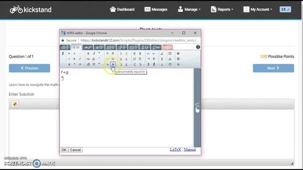Open the Manage dropdown menu
Viewport: 303px width, 170px height.
pyautogui.click(x=189, y=9)
